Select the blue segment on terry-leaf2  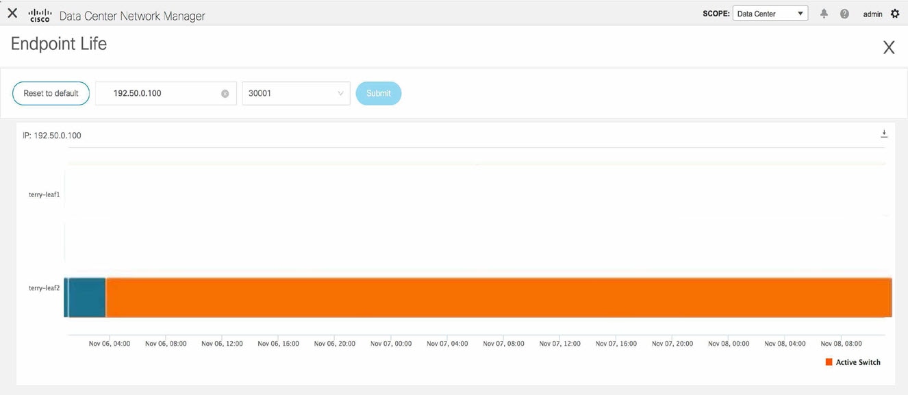[x=87, y=298]
